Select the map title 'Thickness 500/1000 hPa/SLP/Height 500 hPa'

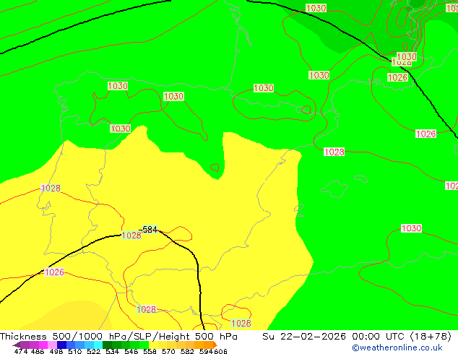[x=118, y=337]
